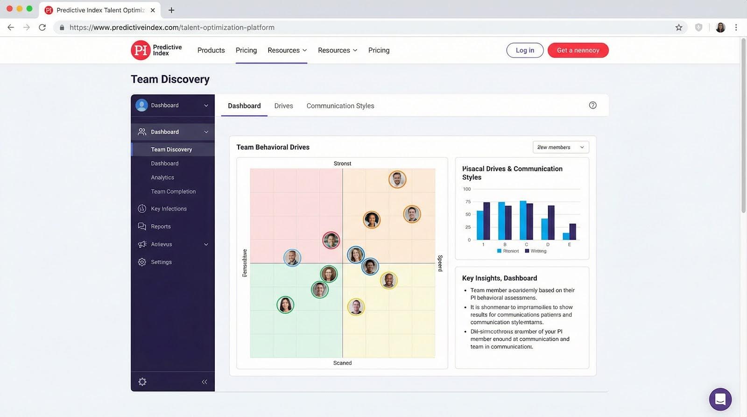The height and width of the screenshot is (417, 747).
Task: Expand the Aolievus sidebar section
Action: [206, 244]
